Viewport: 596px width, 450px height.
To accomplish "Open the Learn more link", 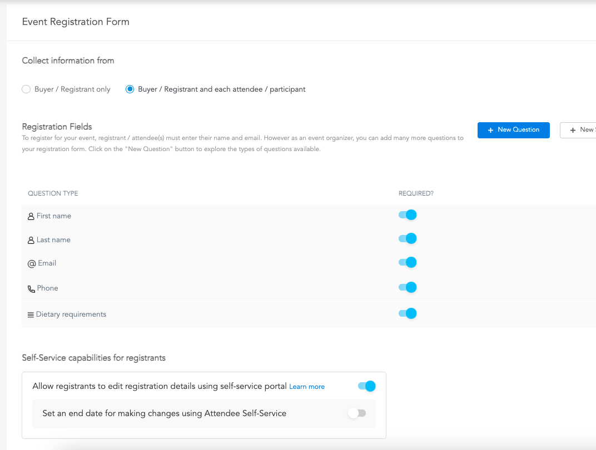I will tap(307, 387).
